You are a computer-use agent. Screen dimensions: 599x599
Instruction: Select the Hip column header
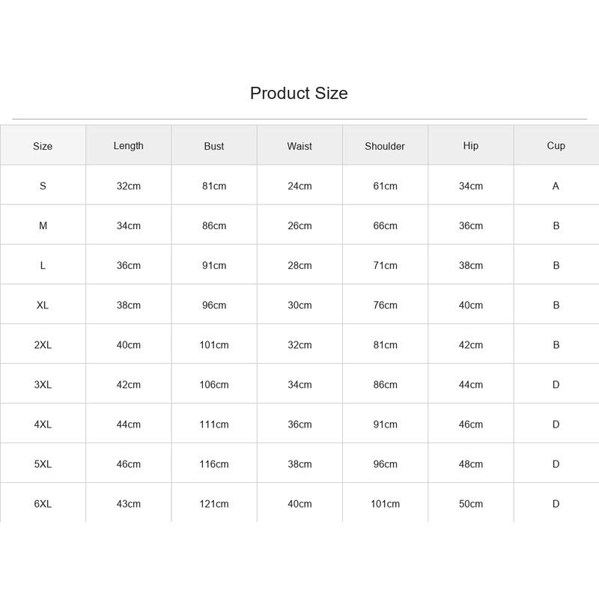point(471,146)
